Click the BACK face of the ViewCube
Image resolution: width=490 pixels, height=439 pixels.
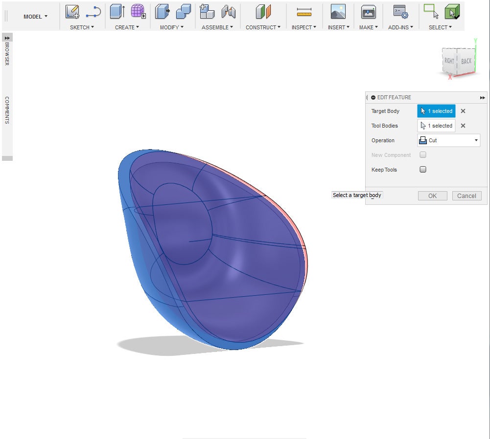[x=466, y=62]
